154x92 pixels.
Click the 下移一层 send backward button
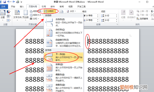[x=143, y=15]
